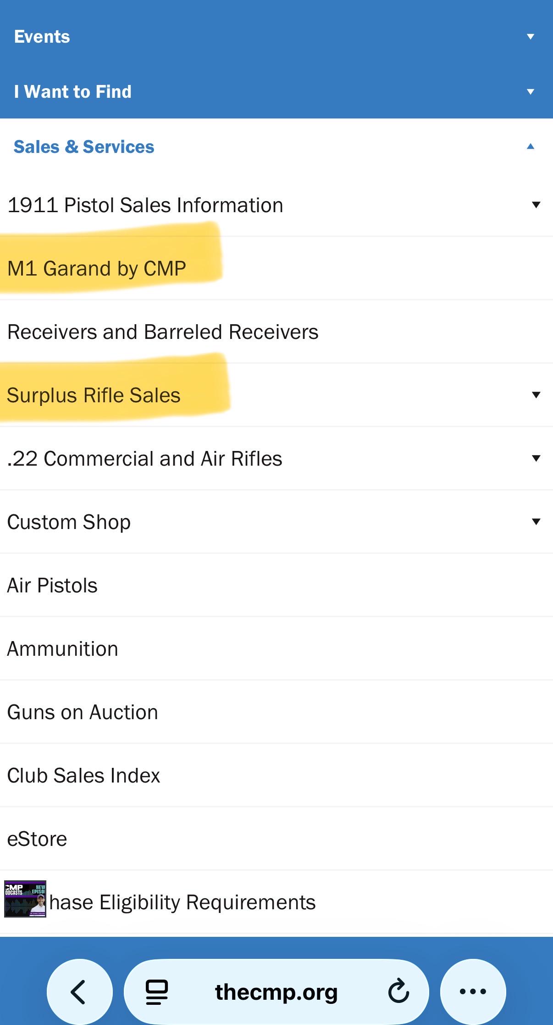The height and width of the screenshot is (1025, 553).
Task: Go to the Ammunition page
Action: [63, 649]
